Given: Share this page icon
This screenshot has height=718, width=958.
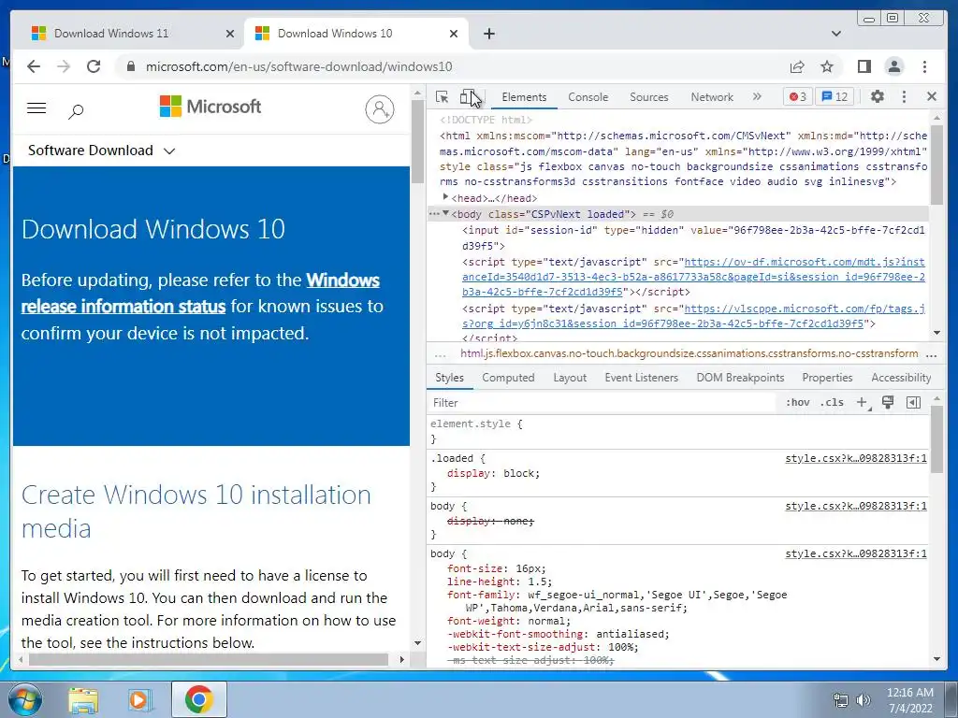Looking at the screenshot, I should pos(797,66).
